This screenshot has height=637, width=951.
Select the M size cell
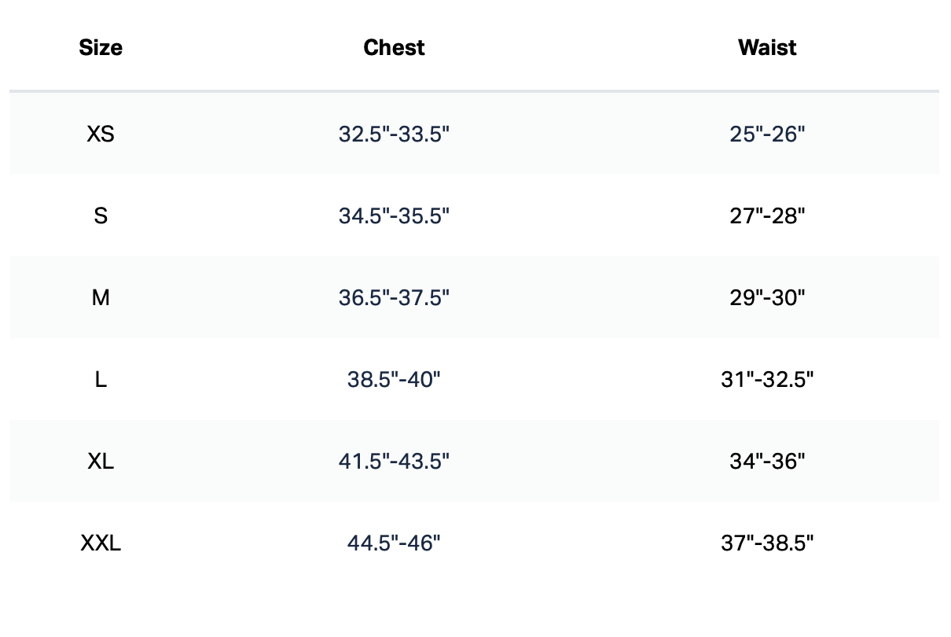(x=101, y=298)
